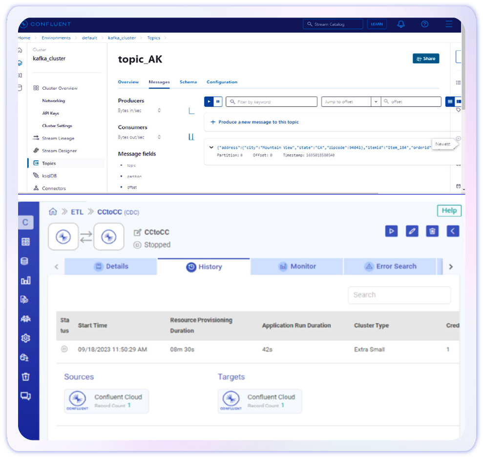Viewport: 483px width, 458px height.
Task: Click the edit pencil icon button
Action: (412, 231)
